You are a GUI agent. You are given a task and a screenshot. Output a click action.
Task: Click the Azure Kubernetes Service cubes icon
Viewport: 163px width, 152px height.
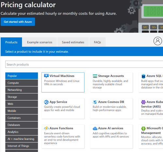tap(143, 102)
